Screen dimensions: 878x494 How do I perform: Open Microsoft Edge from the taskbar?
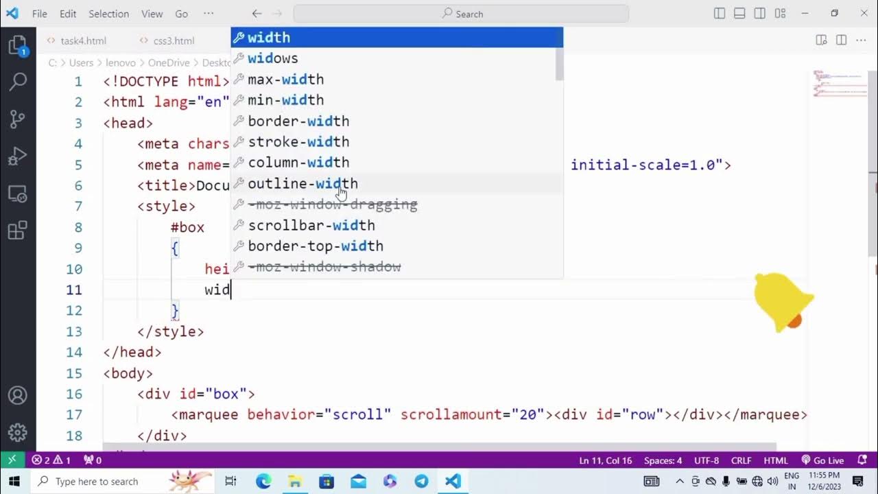tap(263, 482)
